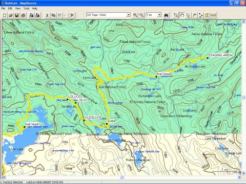
Task: Click the STAGING AREA waypoint label
Action: point(220,55)
